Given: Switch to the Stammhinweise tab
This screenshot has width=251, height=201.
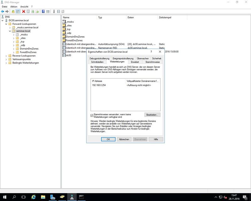Looking at the screenshot, I should pos(152,62).
